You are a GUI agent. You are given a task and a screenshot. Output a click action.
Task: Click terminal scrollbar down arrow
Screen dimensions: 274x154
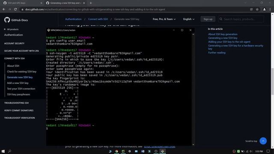coord(193,145)
